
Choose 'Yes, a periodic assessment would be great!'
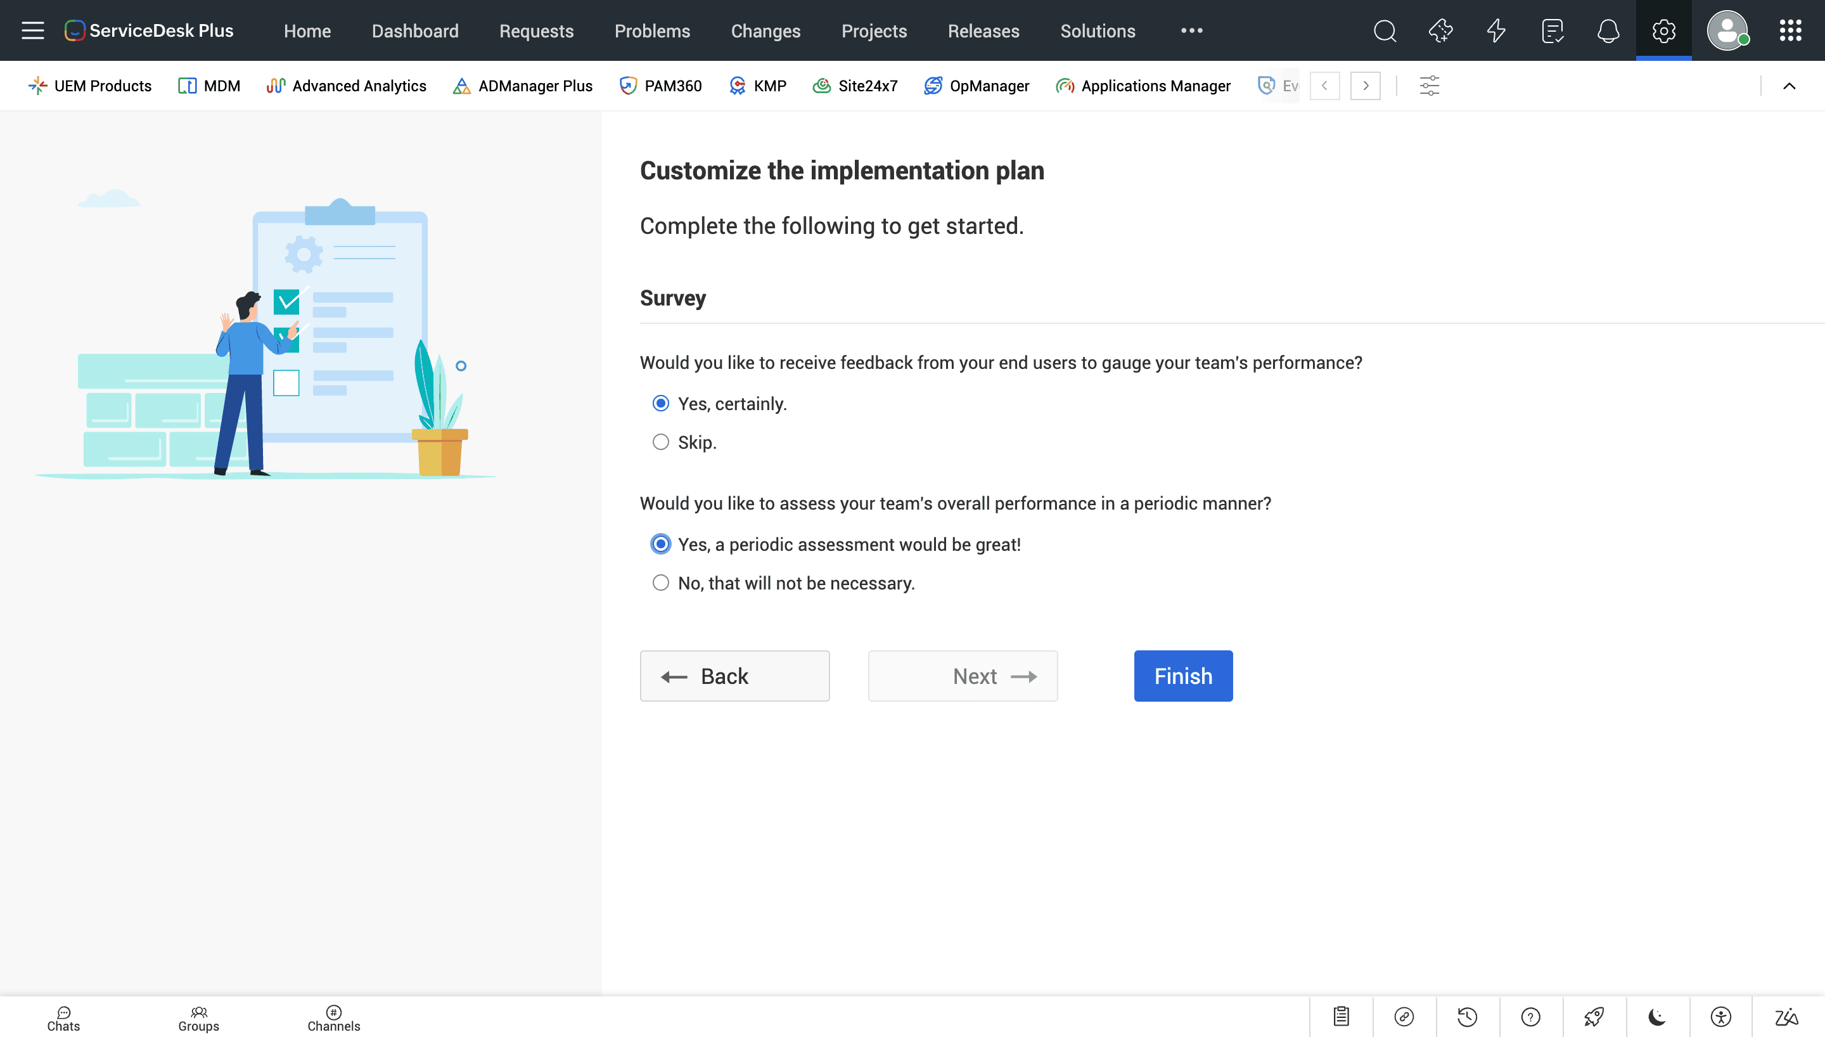(660, 544)
